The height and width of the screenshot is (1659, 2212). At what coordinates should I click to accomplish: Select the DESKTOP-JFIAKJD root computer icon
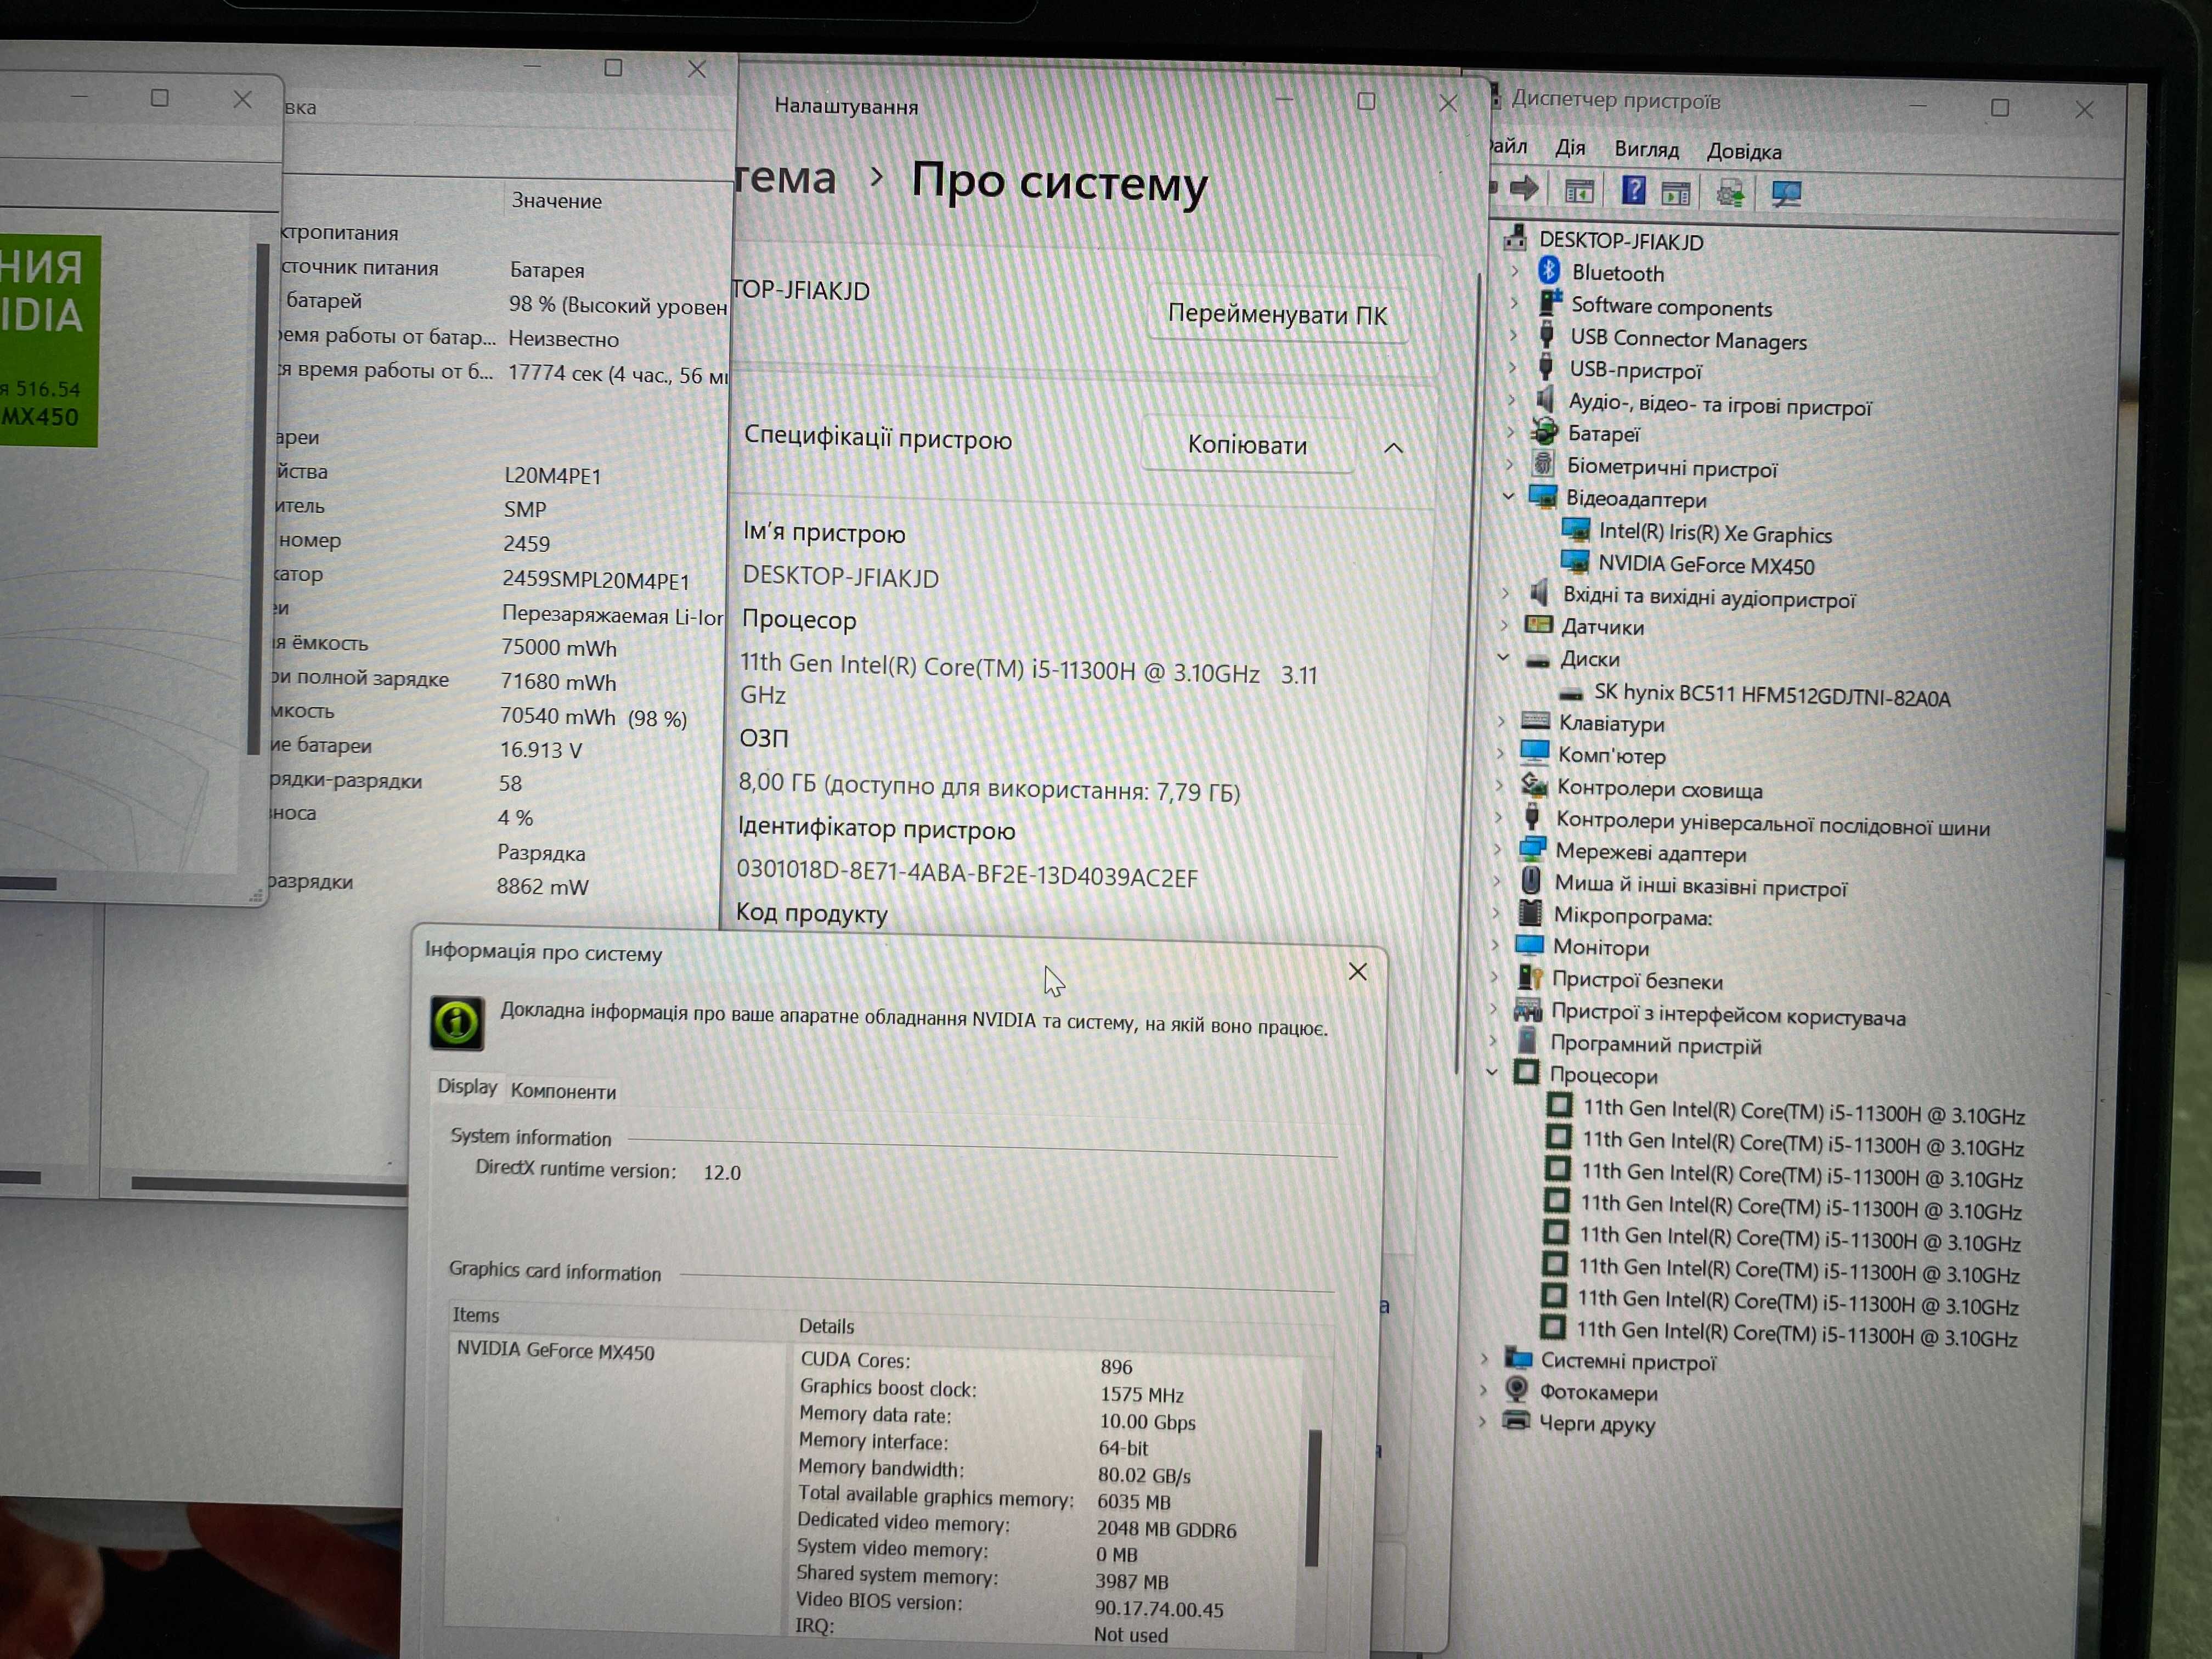(x=1516, y=238)
